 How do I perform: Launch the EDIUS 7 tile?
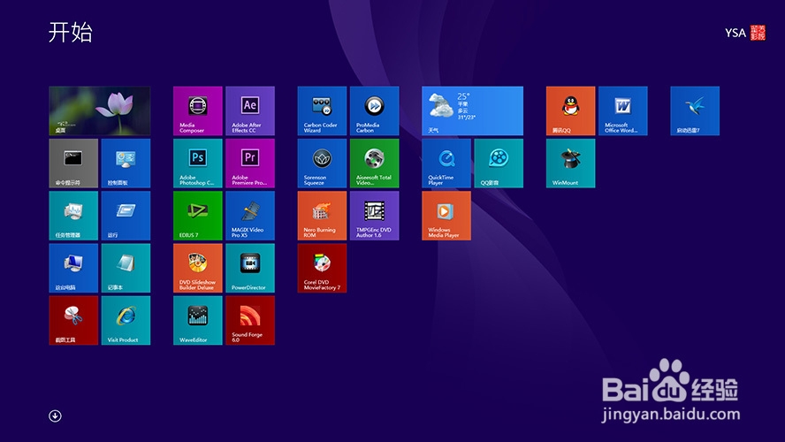coord(198,216)
